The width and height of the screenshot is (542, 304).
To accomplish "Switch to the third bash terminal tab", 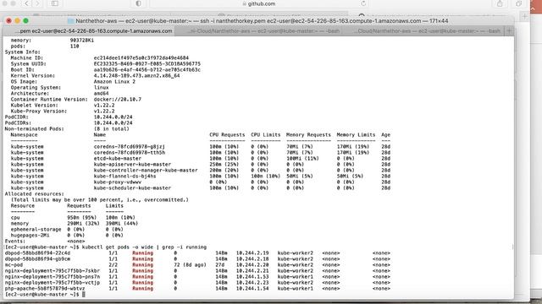I will click(x=428, y=31).
